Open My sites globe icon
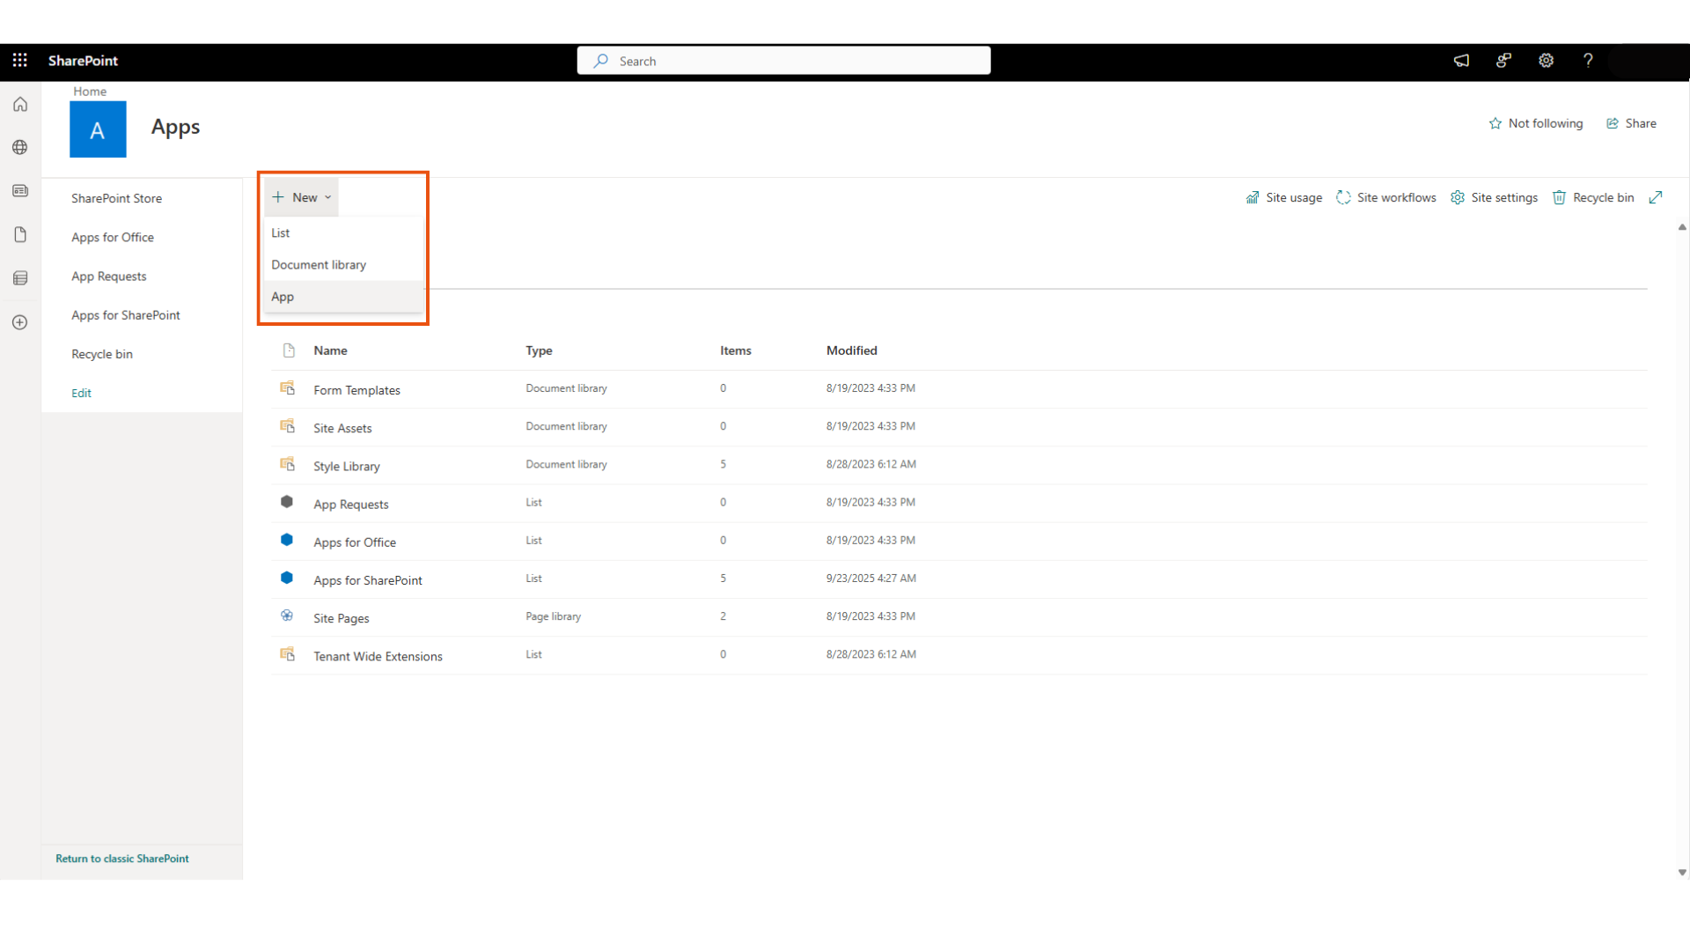Image resolution: width=1690 pixels, height=951 pixels. pos(20,147)
